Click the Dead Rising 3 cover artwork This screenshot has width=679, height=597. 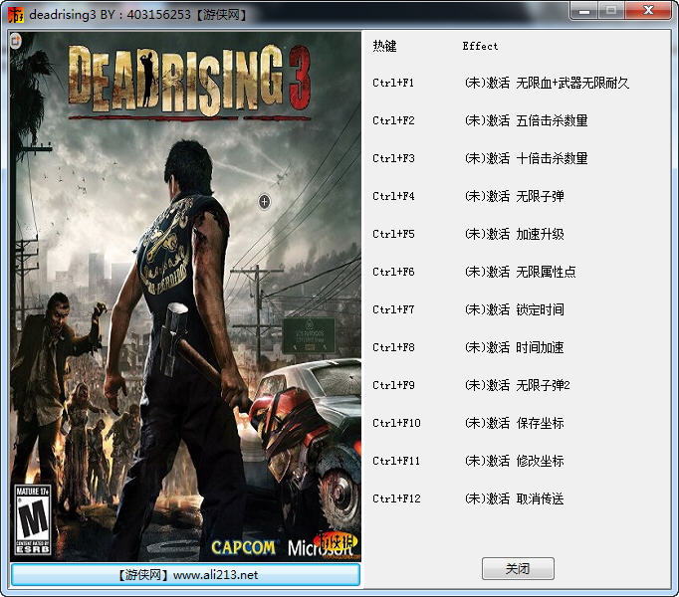pyautogui.click(x=186, y=297)
